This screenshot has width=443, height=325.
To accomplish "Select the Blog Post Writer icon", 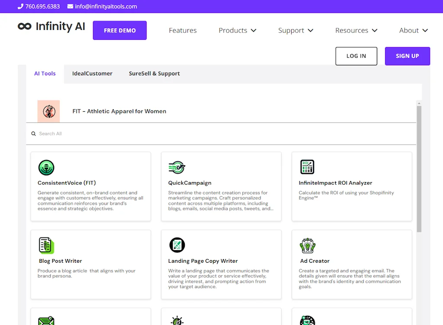I will [x=46, y=246].
